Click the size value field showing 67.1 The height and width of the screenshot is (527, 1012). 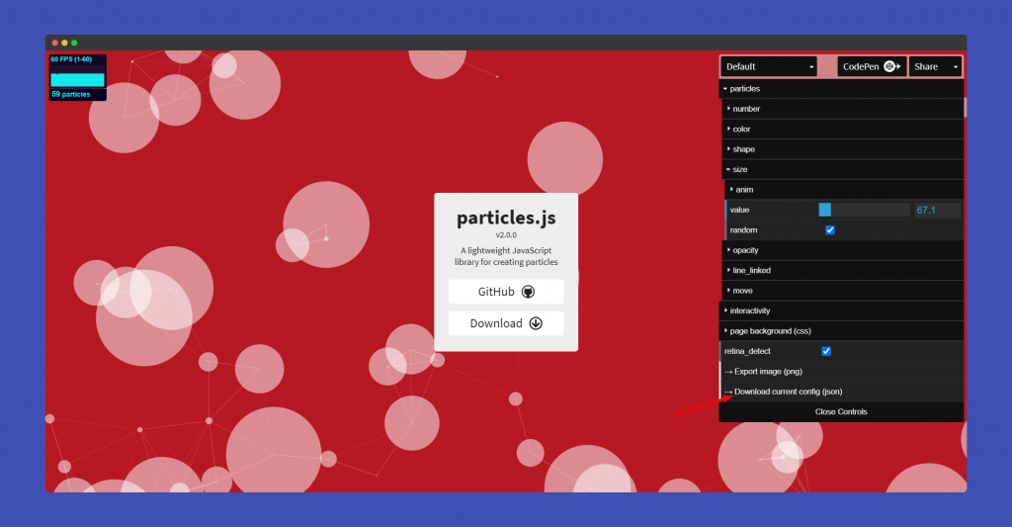coord(938,210)
